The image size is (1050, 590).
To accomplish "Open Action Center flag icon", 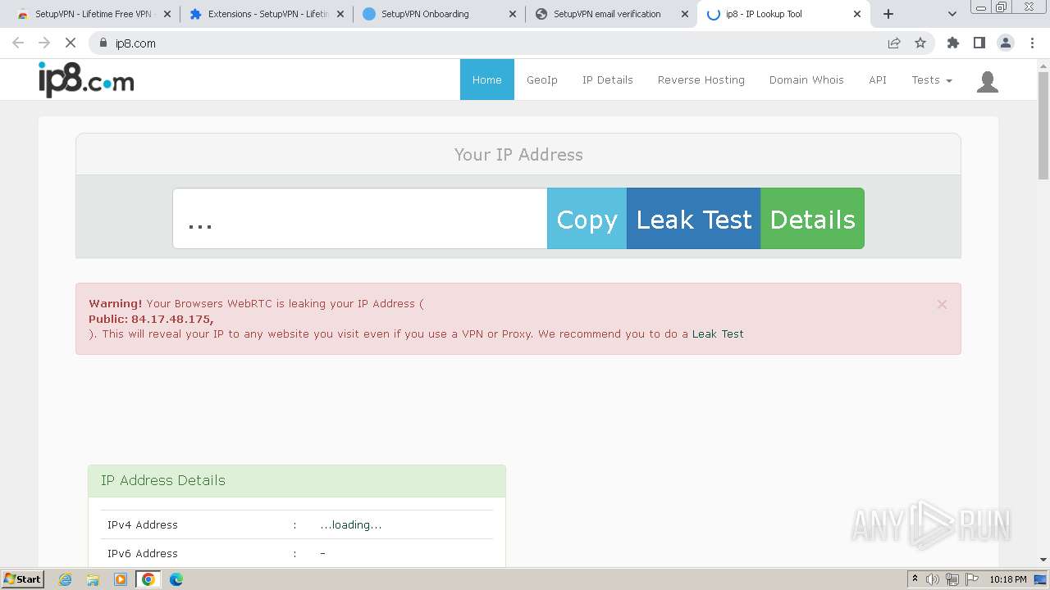I will tap(971, 579).
